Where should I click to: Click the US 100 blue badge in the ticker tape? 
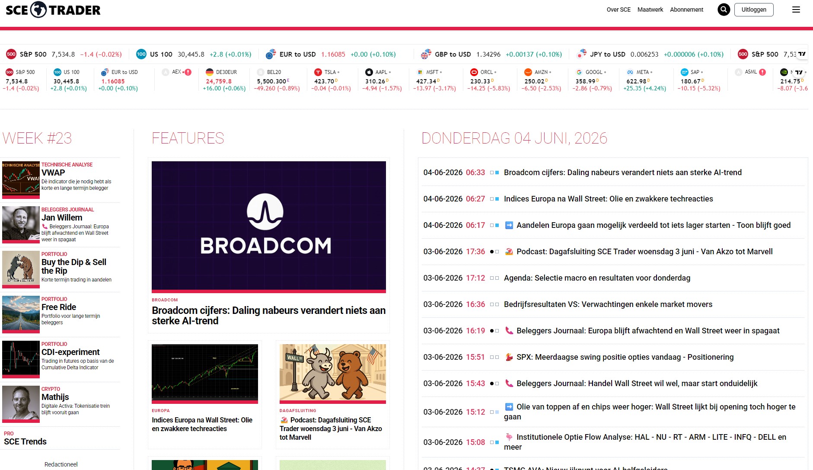pos(141,54)
